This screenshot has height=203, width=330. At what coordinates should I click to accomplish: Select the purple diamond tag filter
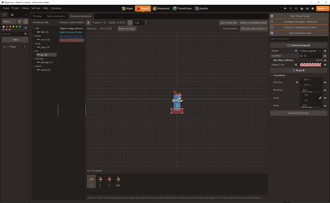6,30
